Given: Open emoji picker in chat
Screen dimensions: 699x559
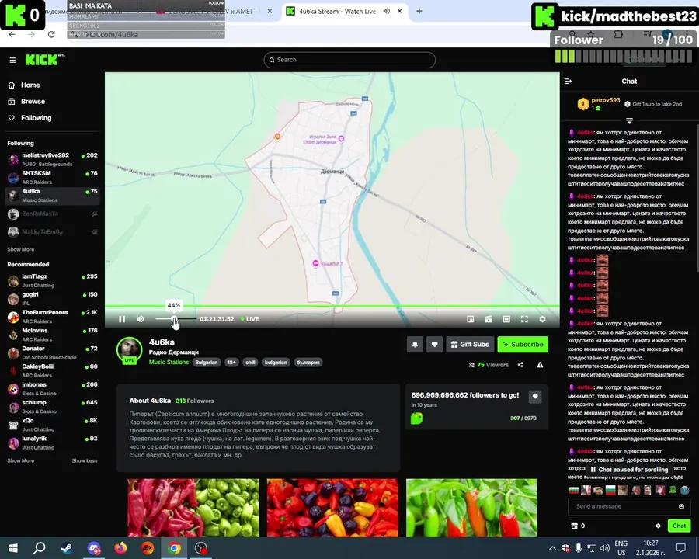Looking at the screenshot, I should pyautogui.click(x=681, y=506).
